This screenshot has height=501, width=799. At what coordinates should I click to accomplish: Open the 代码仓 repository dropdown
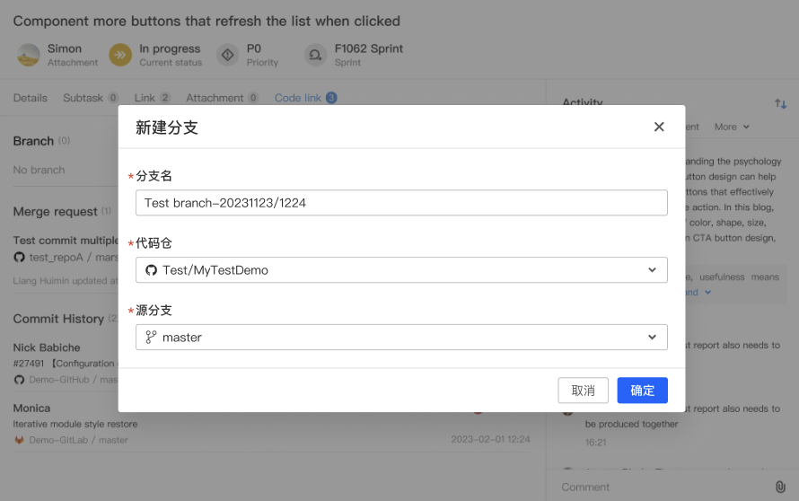pyautogui.click(x=401, y=270)
